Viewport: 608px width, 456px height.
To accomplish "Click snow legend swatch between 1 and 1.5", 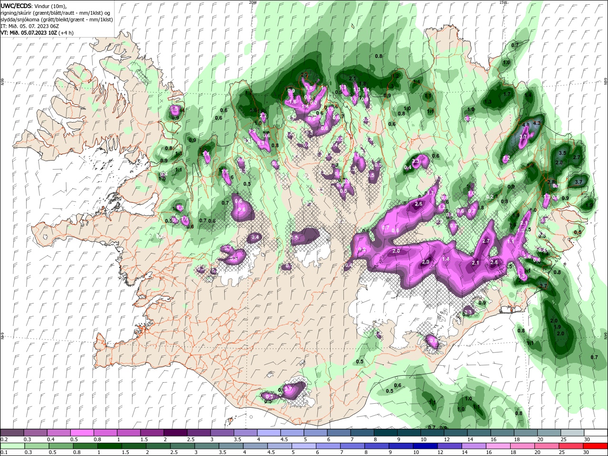I will (129, 433).
